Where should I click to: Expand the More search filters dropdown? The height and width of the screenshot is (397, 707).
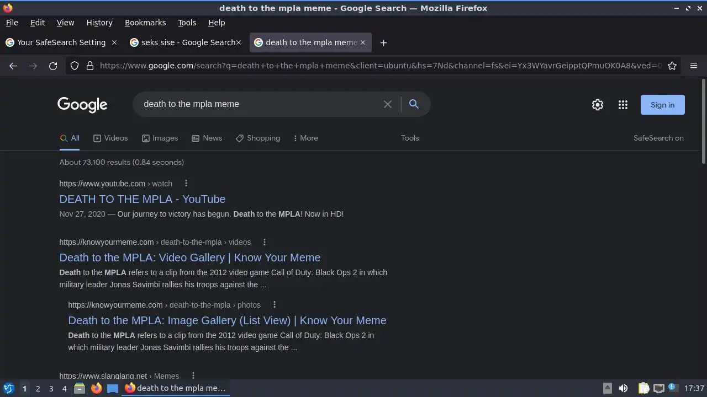coord(306,138)
